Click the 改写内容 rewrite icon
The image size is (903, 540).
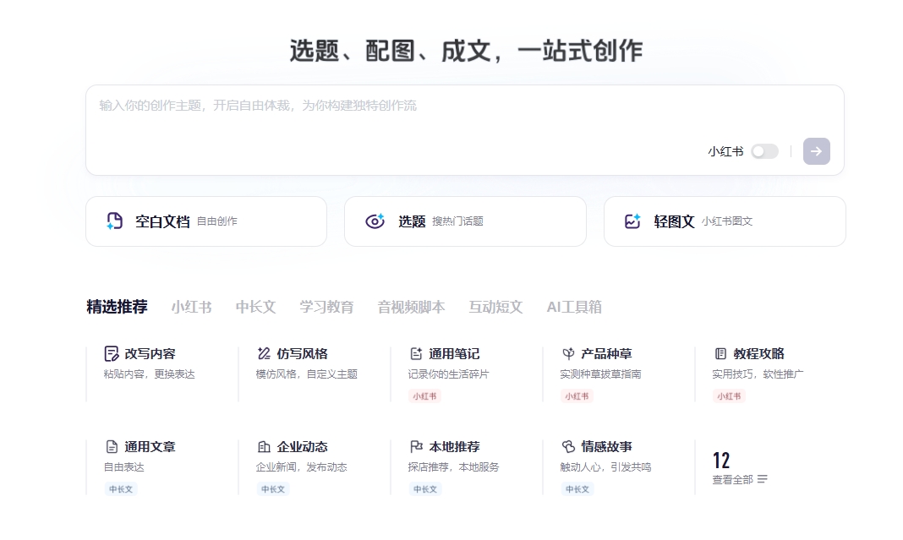click(112, 353)
